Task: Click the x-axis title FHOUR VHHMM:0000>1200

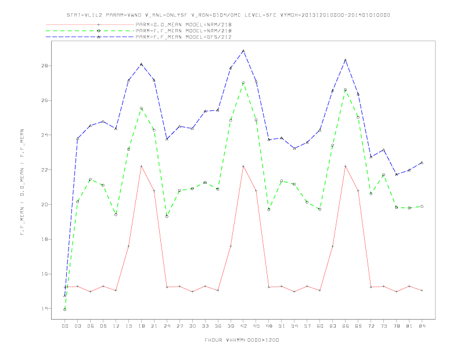Action: pos(242,340)
